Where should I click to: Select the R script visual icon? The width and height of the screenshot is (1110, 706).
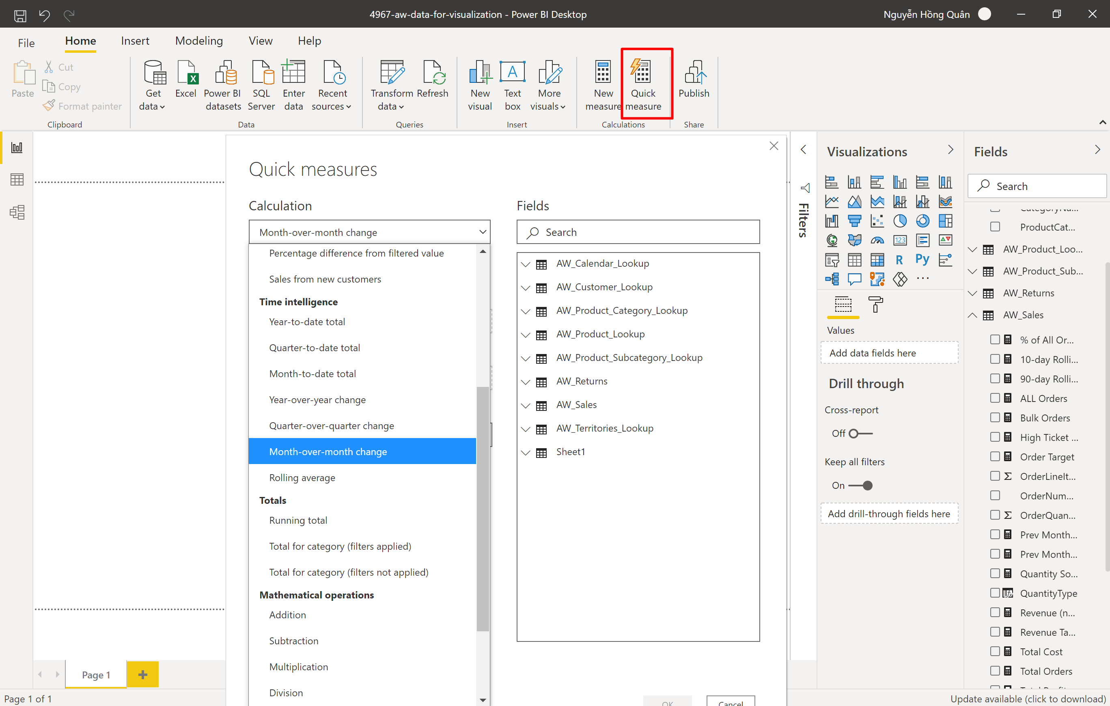tap(900, 259)
